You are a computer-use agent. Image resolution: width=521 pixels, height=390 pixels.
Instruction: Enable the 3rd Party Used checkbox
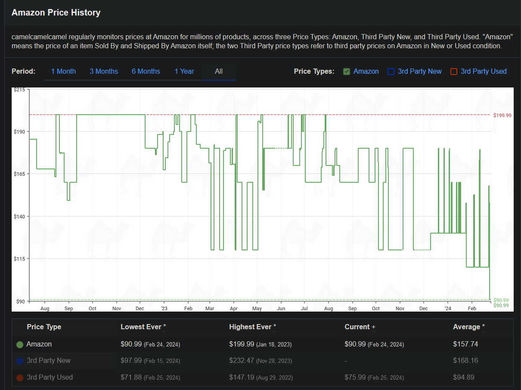pos(454,72)
